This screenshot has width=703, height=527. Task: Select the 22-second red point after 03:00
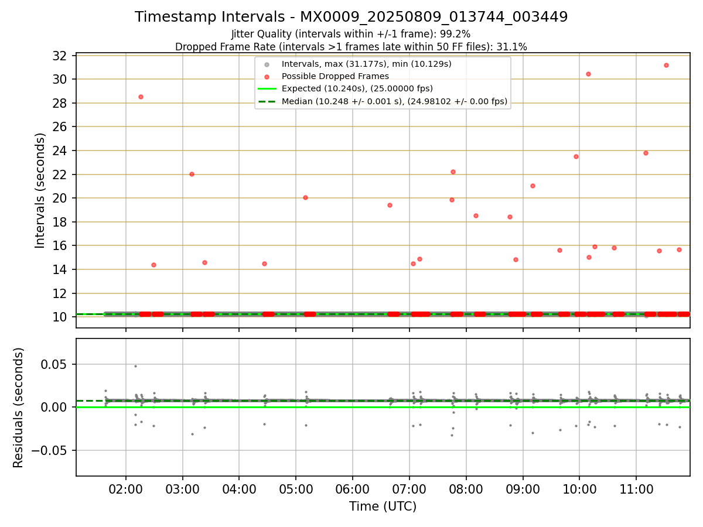pyautogui.click(x=192, y=174)
